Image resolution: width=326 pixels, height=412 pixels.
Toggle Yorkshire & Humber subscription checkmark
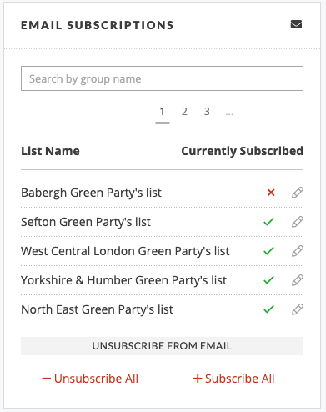pos(268,280)
